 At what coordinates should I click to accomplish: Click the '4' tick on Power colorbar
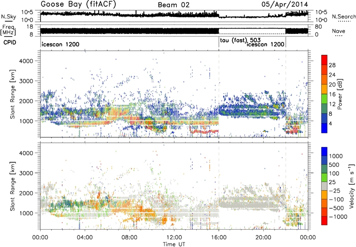coord(331,123)
